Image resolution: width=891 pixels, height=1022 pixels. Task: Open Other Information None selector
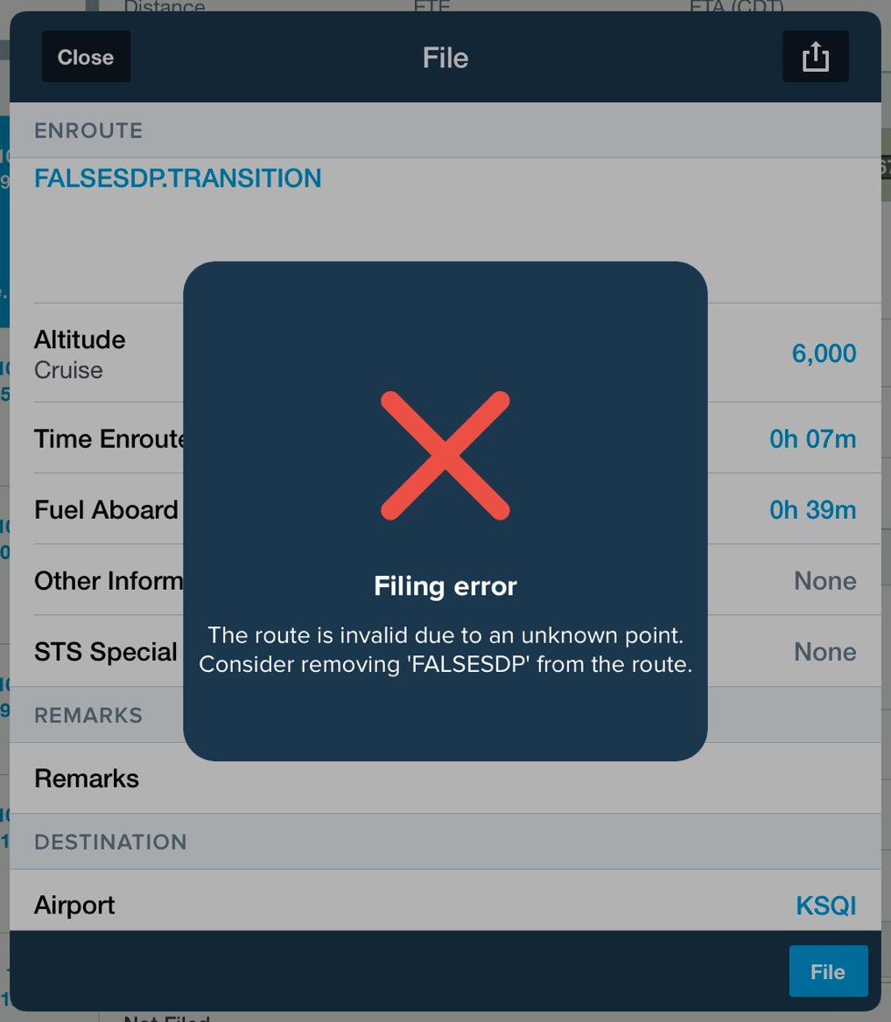[825, 581]
